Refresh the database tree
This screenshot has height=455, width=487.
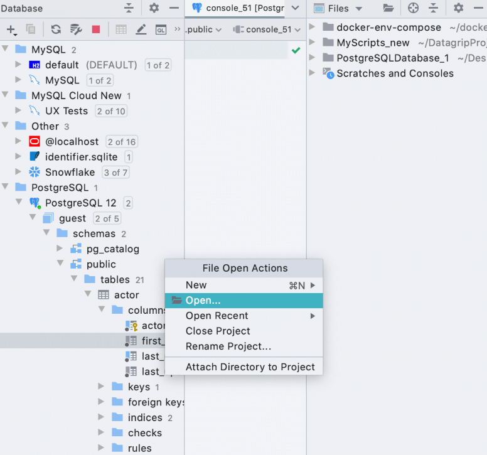pos(56,29)
